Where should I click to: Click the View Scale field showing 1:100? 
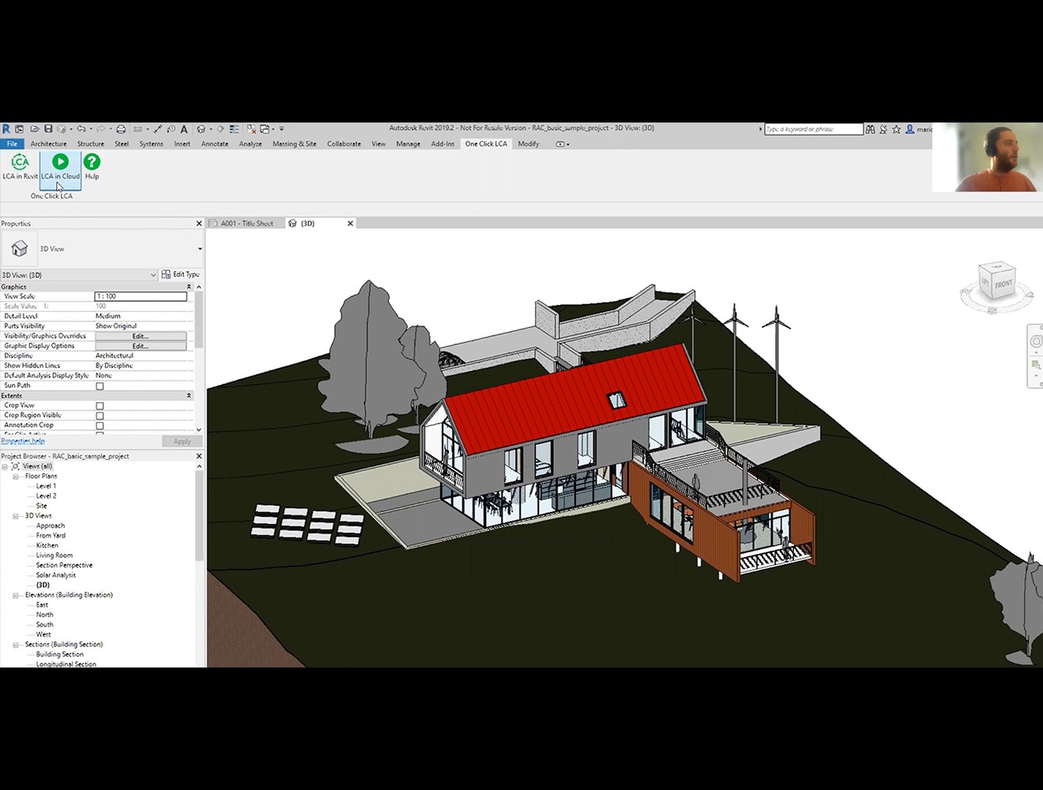click(141, 295)
